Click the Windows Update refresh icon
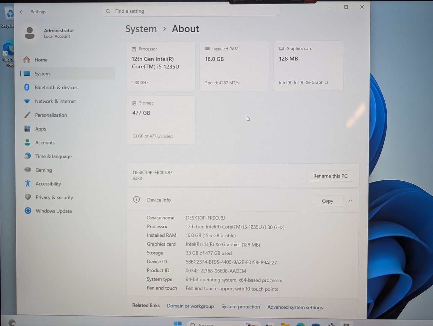The height and width of the screenshot is (326, 433). click(x=28, y=211)
